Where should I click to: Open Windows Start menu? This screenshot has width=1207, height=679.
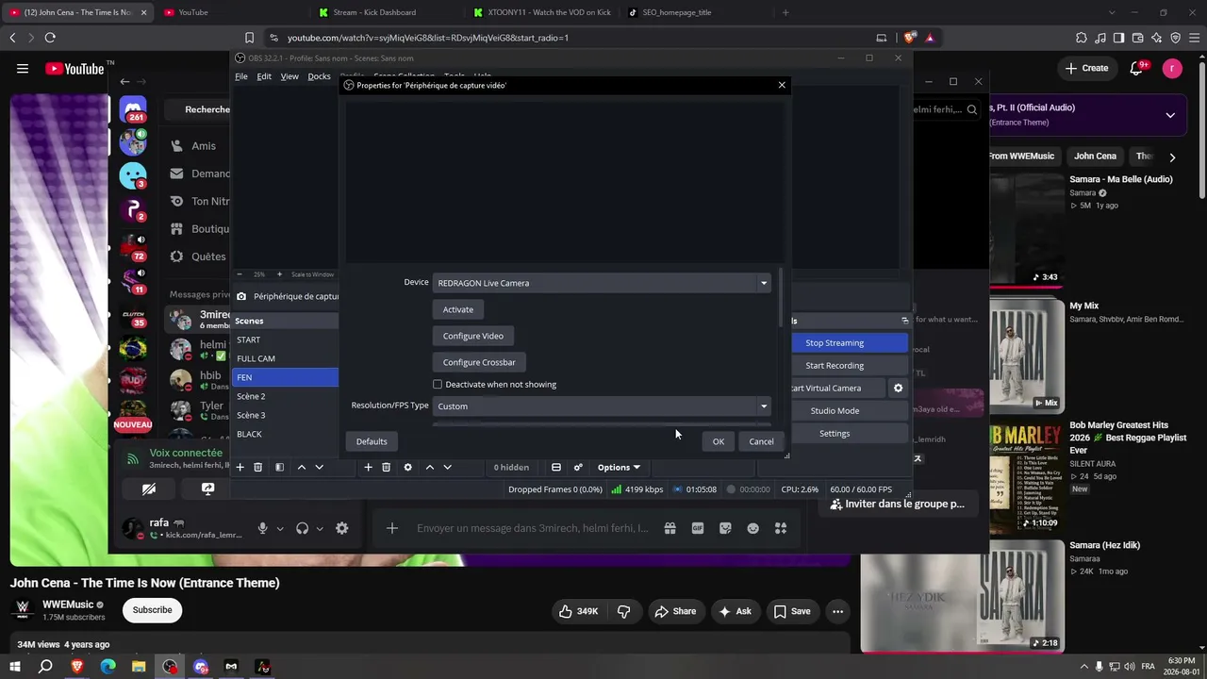[15, 667]
